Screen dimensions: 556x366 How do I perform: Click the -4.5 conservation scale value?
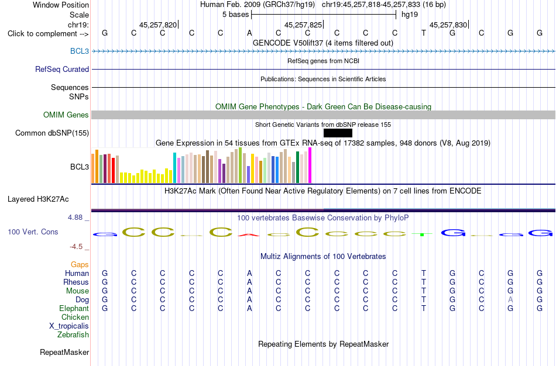click(77, 247)
